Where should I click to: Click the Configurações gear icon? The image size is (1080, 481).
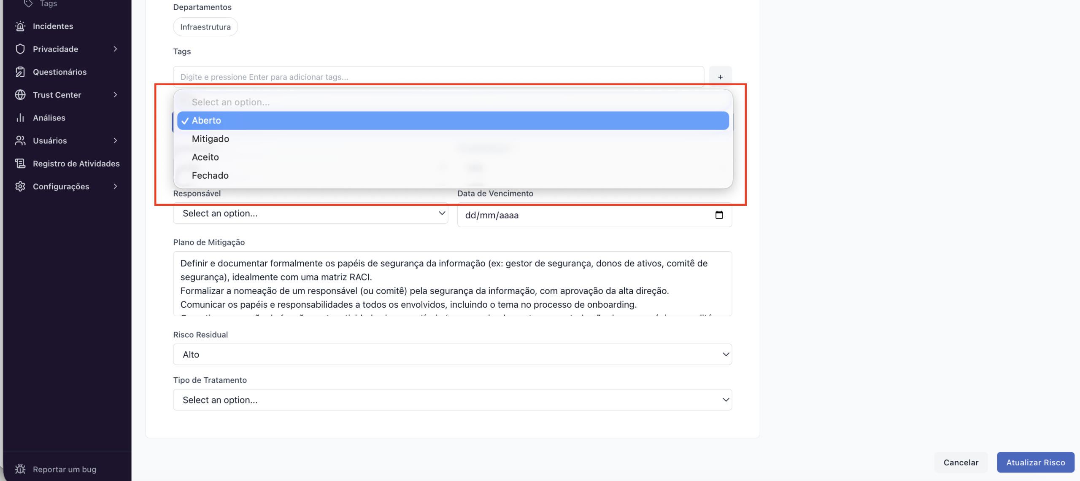coord(20,186)
